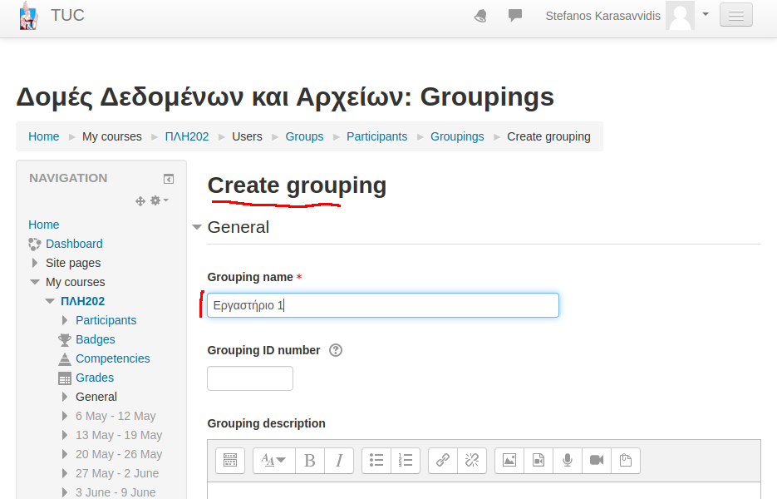Insert a link in the description editor
777x499 pixels.
(x=443, y=461)
